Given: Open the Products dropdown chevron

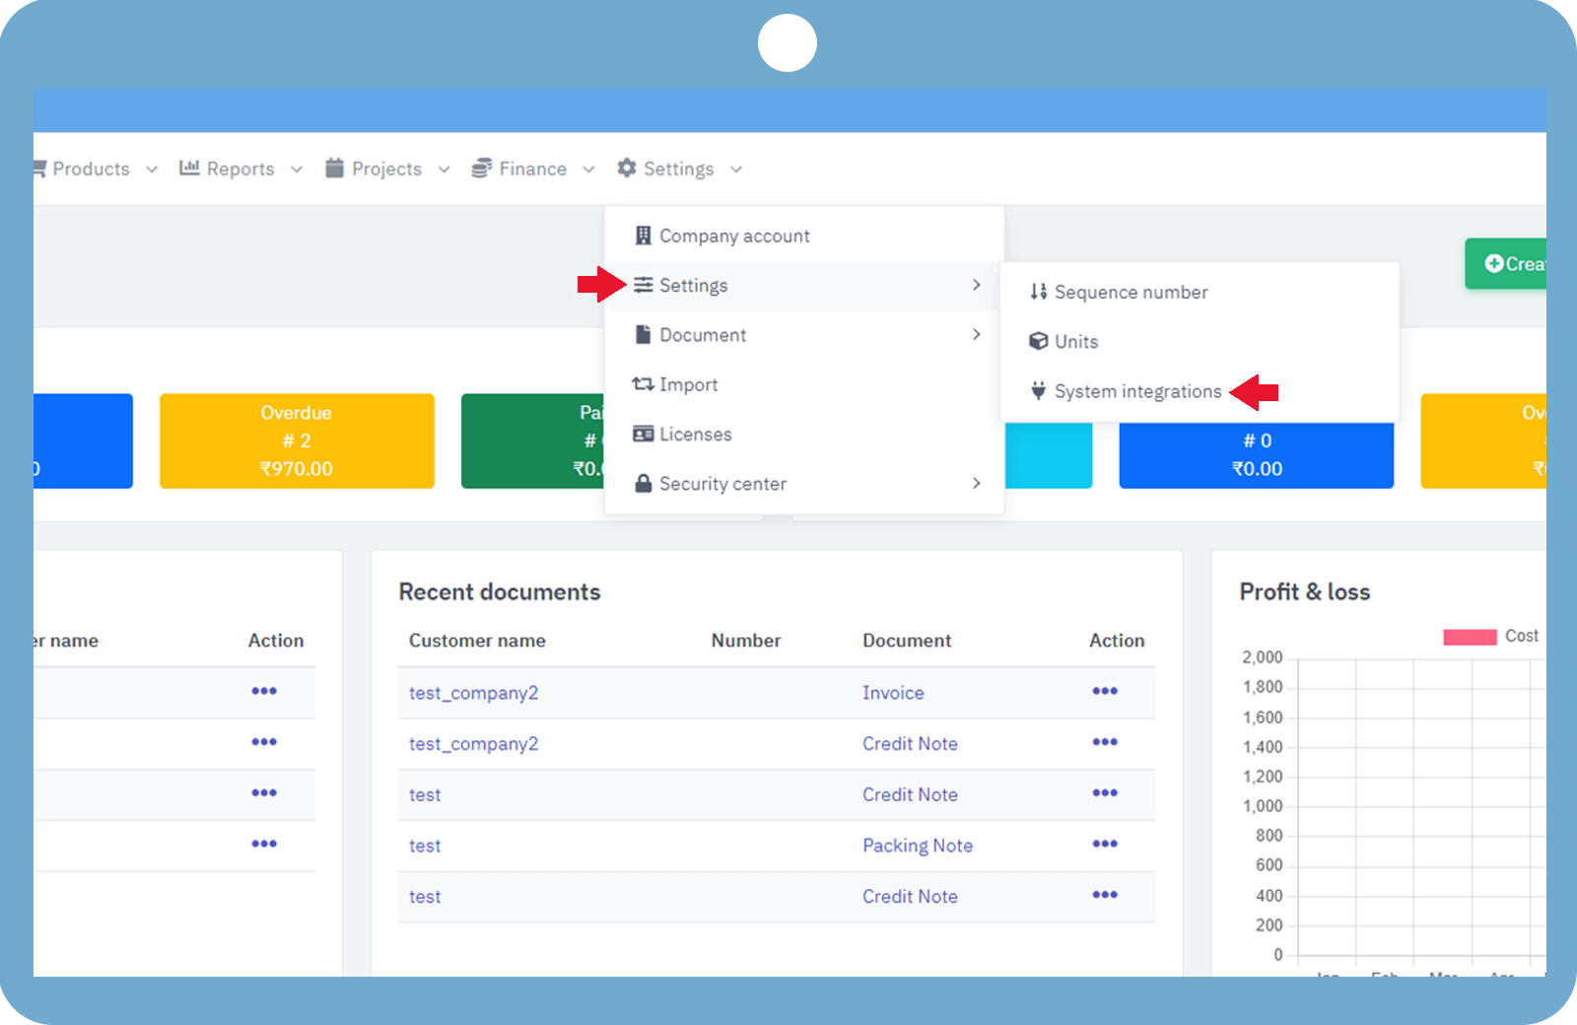Looking at the screenshot, I should tap(152, 170).
